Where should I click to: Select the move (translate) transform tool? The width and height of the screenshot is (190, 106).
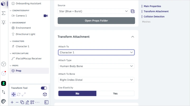13,94
